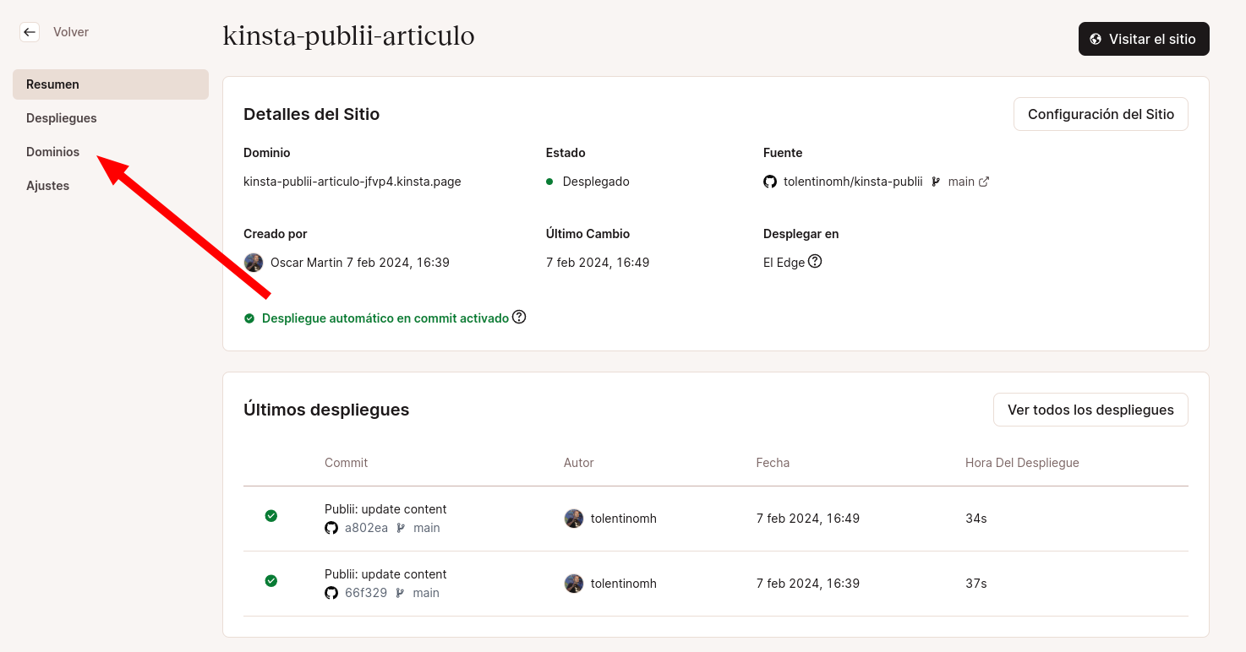Viewport: 1246px width, 652px height.
Task: Click the globe icon on Visitar el sitio
Action: (x=1096, y=38)
